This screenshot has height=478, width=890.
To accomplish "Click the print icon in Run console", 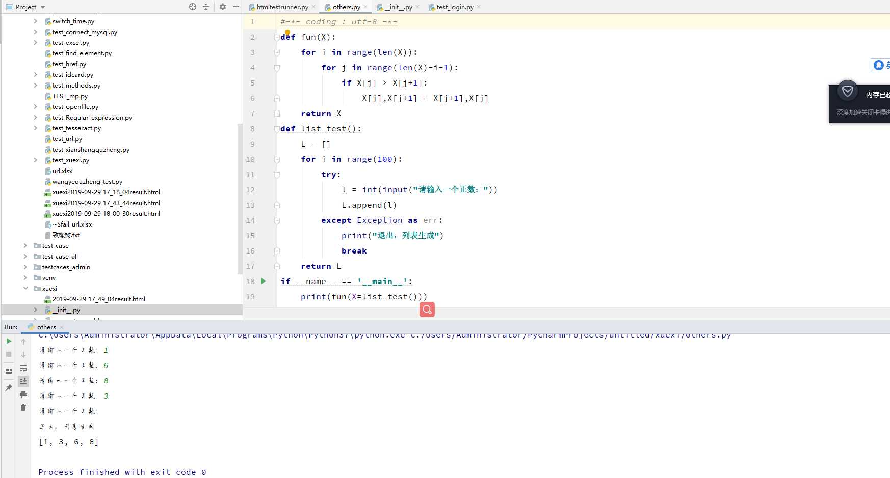I will click(x=23, y=395).
